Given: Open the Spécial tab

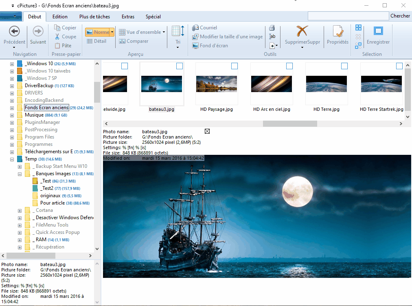Looking at the screenshot, I should (153, 17).
